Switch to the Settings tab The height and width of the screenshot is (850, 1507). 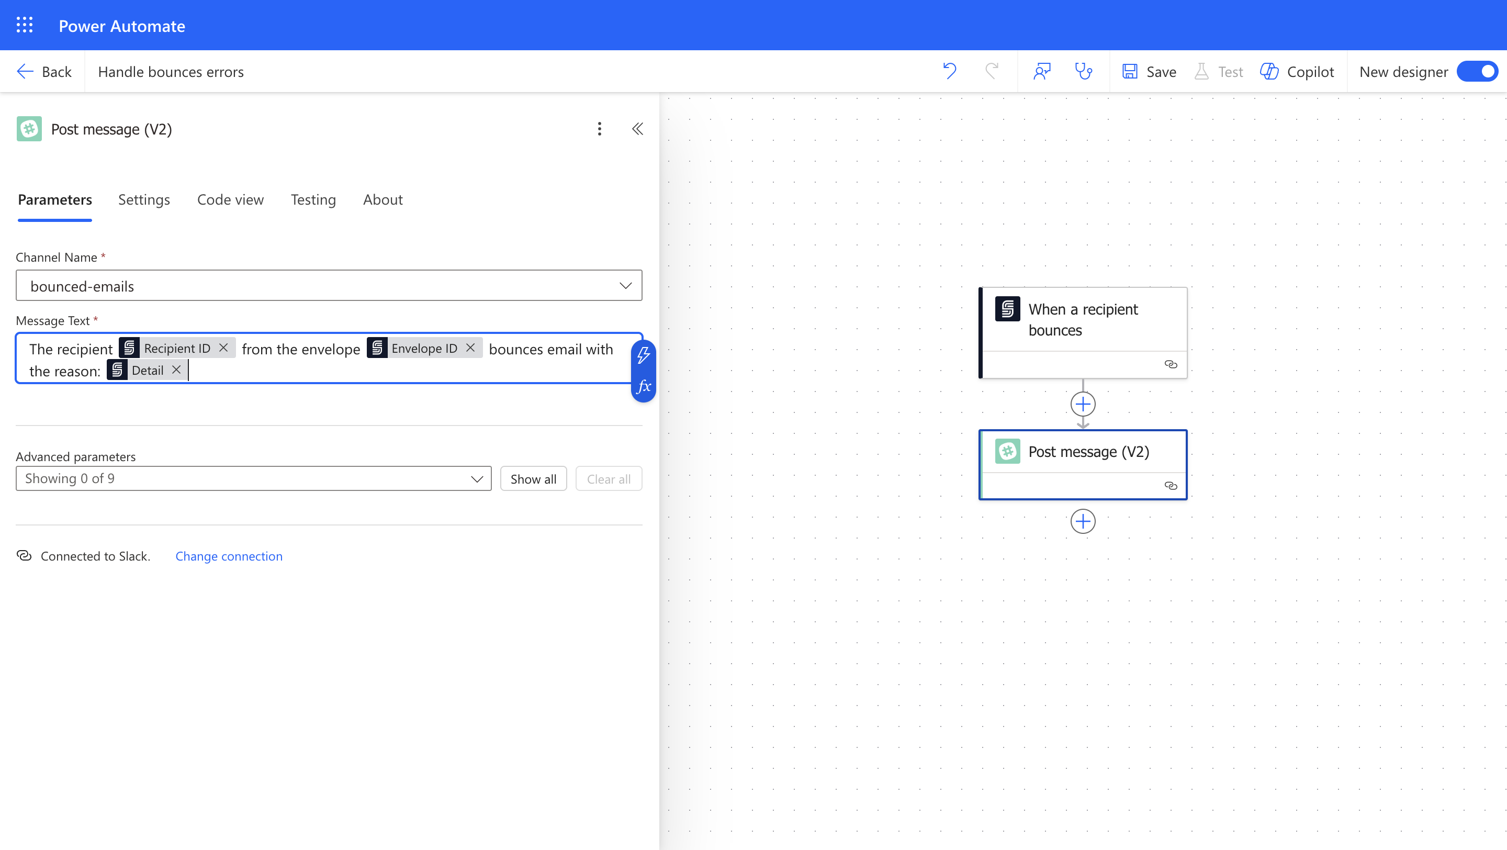pyautogui.click(x=144, y=199)
